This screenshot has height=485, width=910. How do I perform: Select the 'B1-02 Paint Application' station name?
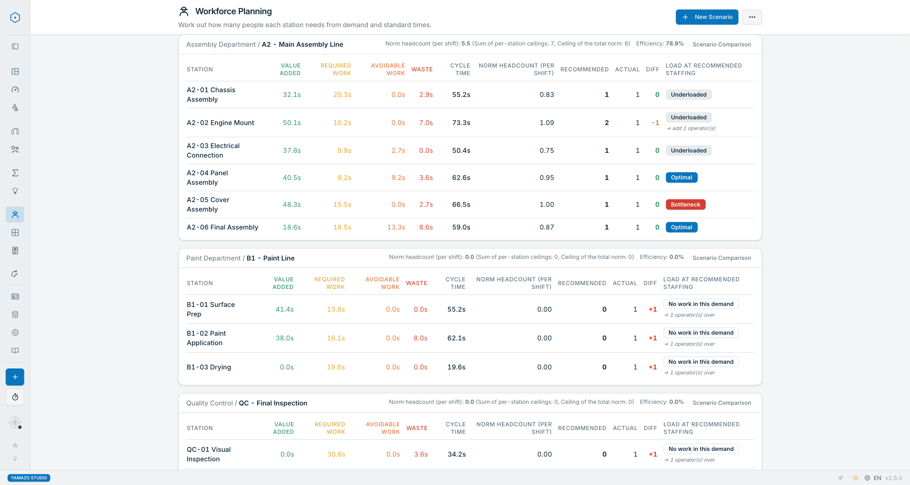point(206,338)
